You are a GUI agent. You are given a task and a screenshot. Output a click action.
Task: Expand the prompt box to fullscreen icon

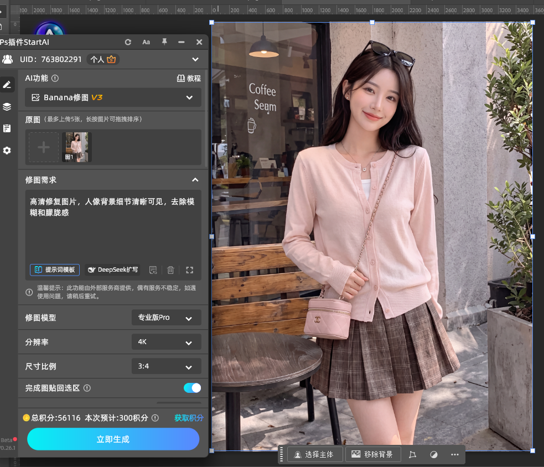click(189, 270)
